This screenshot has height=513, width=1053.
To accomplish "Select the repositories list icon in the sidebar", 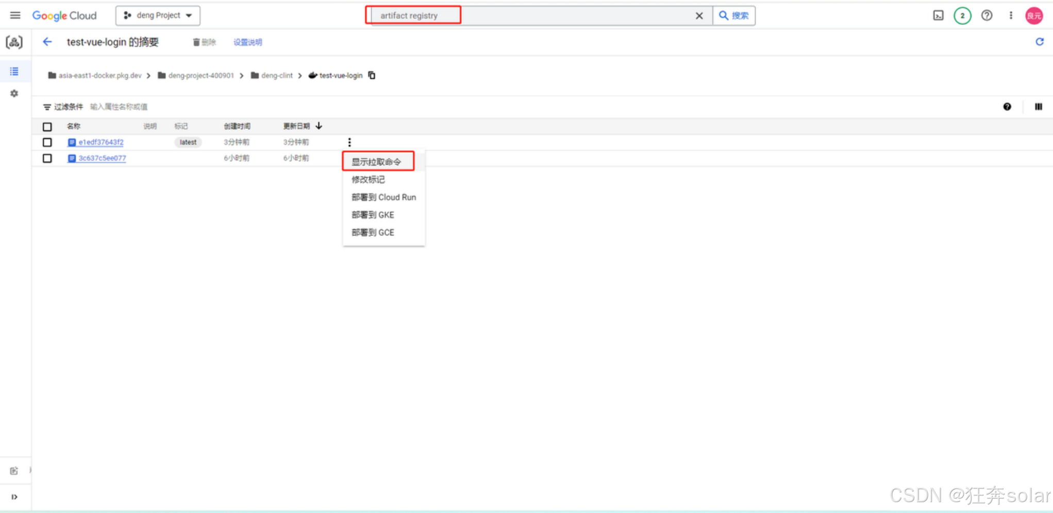I will pos(14,71).
